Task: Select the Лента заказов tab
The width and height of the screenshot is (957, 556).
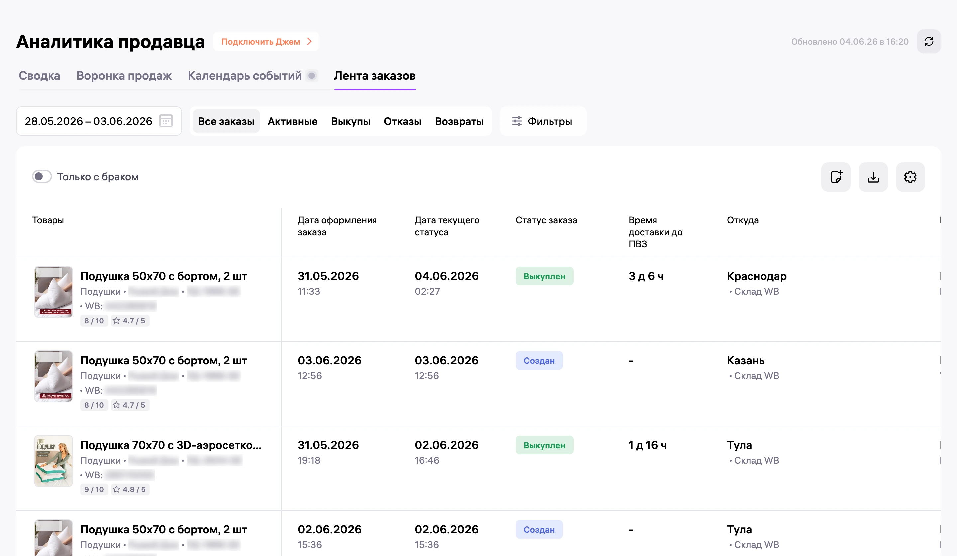Action: pos(375,75)
